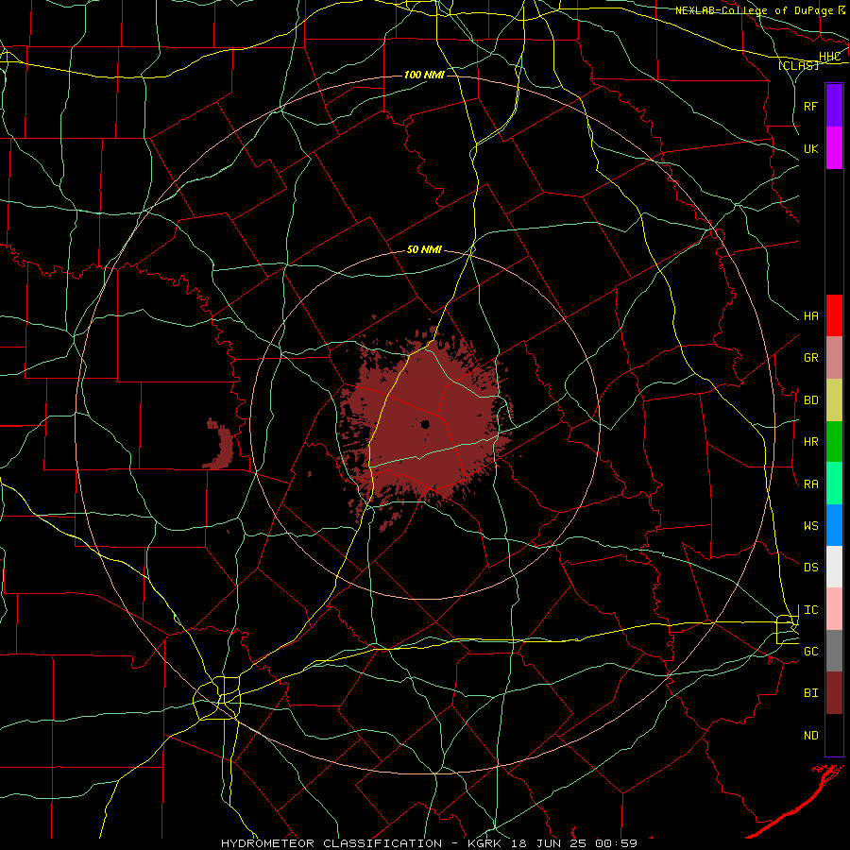Viewport: 850px width, 850px height.
Task: Click the "HA" legend label
Action: coord(811,315)
